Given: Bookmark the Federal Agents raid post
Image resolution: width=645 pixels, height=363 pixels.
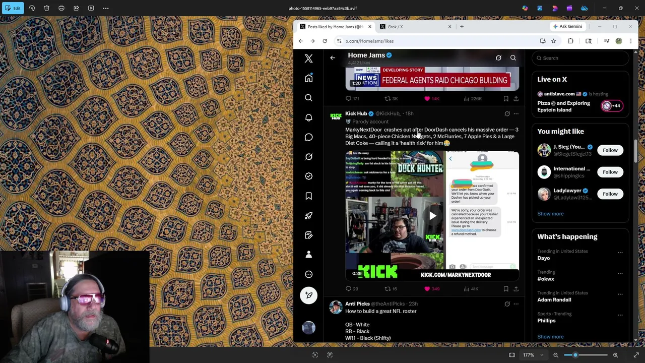Looking at the screenshot, I should (x=506, y=99).
